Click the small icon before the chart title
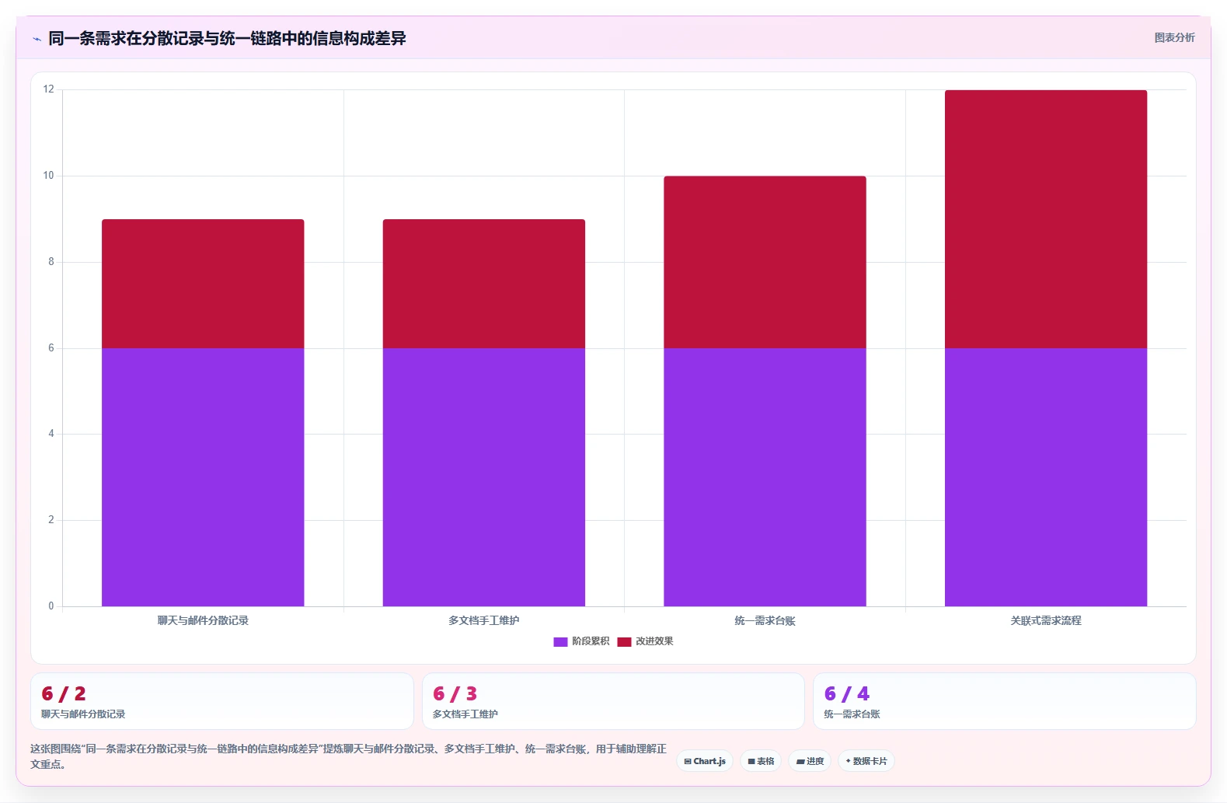This screenshot has width=1227, height=803. 37,39
